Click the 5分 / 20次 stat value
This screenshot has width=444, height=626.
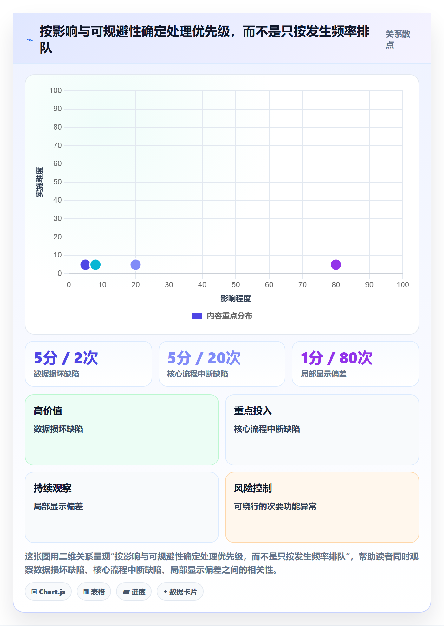[x=204, y=358]
